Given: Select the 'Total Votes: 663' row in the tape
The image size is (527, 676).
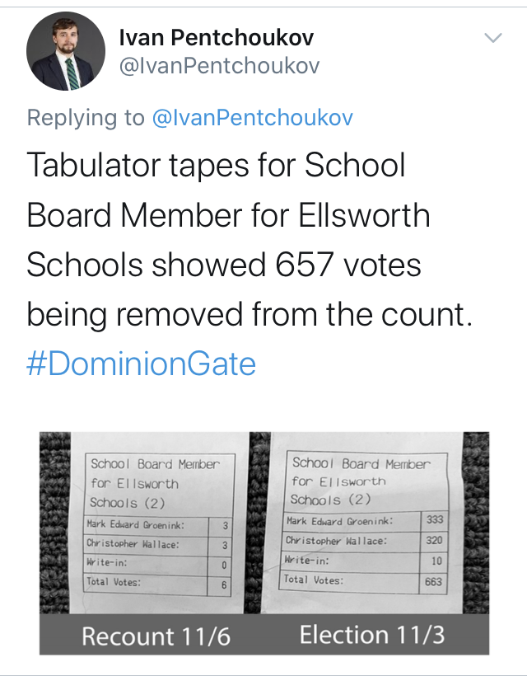Looking at the screenshot, I should pos(364,581).
